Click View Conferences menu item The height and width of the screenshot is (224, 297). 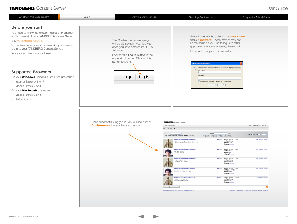click(170, 126)
